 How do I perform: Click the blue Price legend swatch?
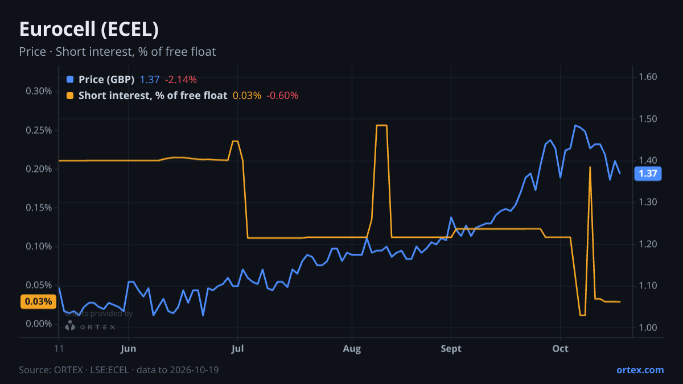pos(70,80)
